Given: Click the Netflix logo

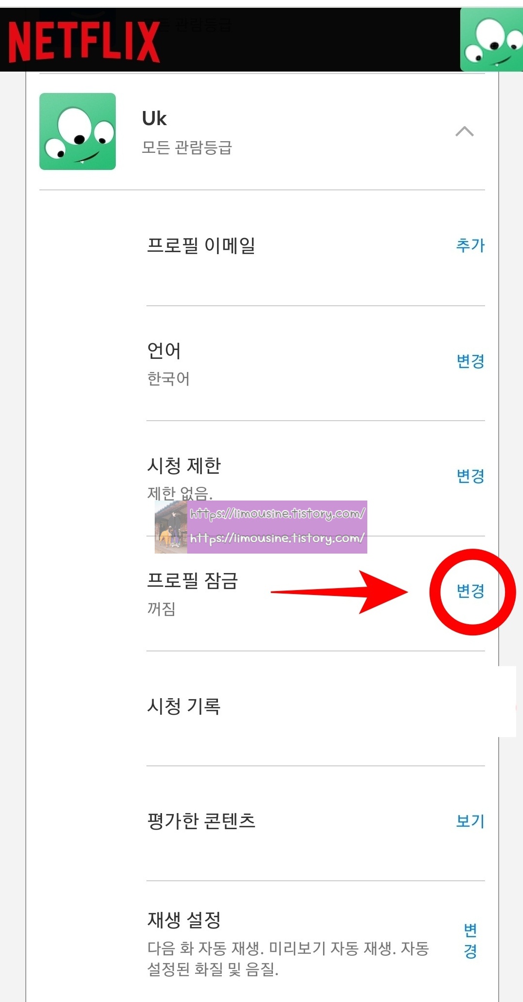Looking at the screenshot, I should pyautogui.click(x=84, y=42).
